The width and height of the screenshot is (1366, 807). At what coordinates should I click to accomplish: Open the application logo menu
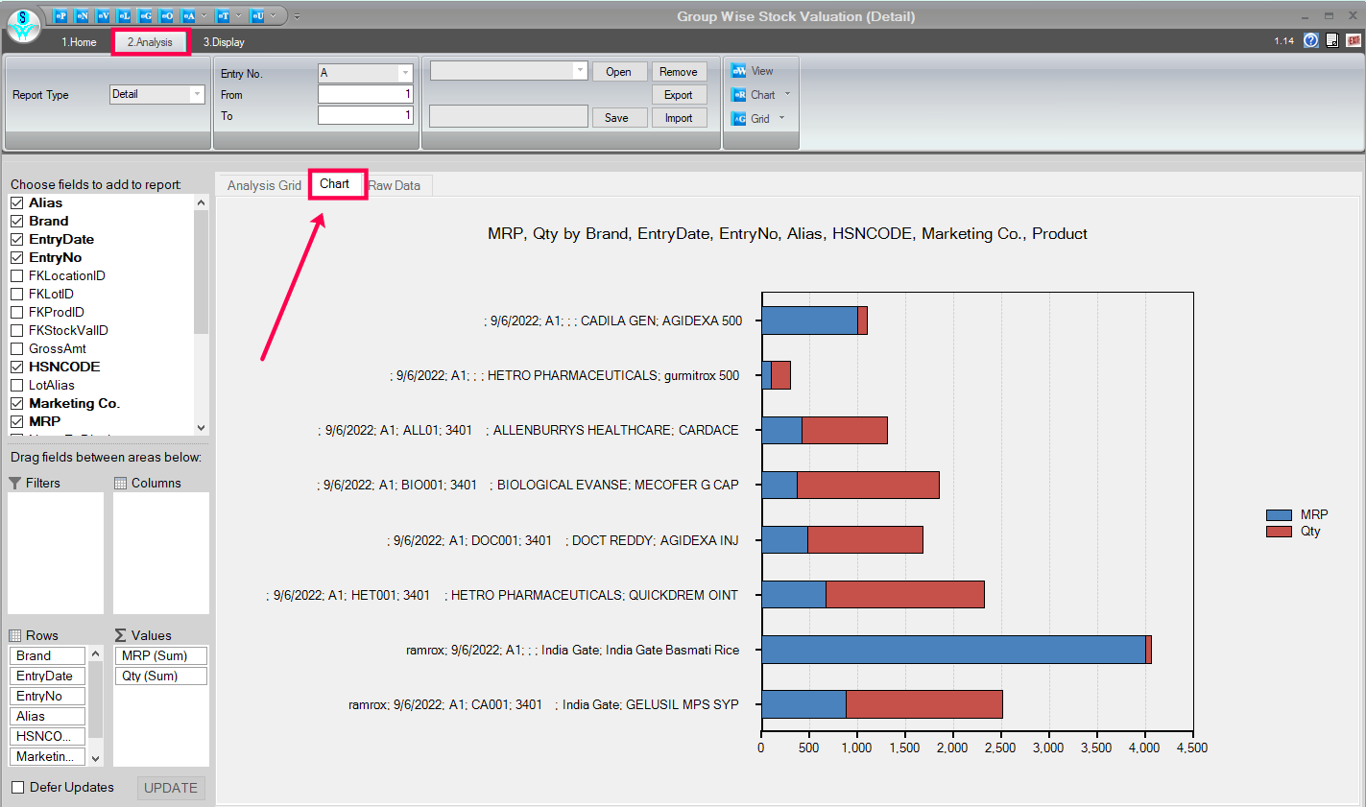(x=23, y=25)
